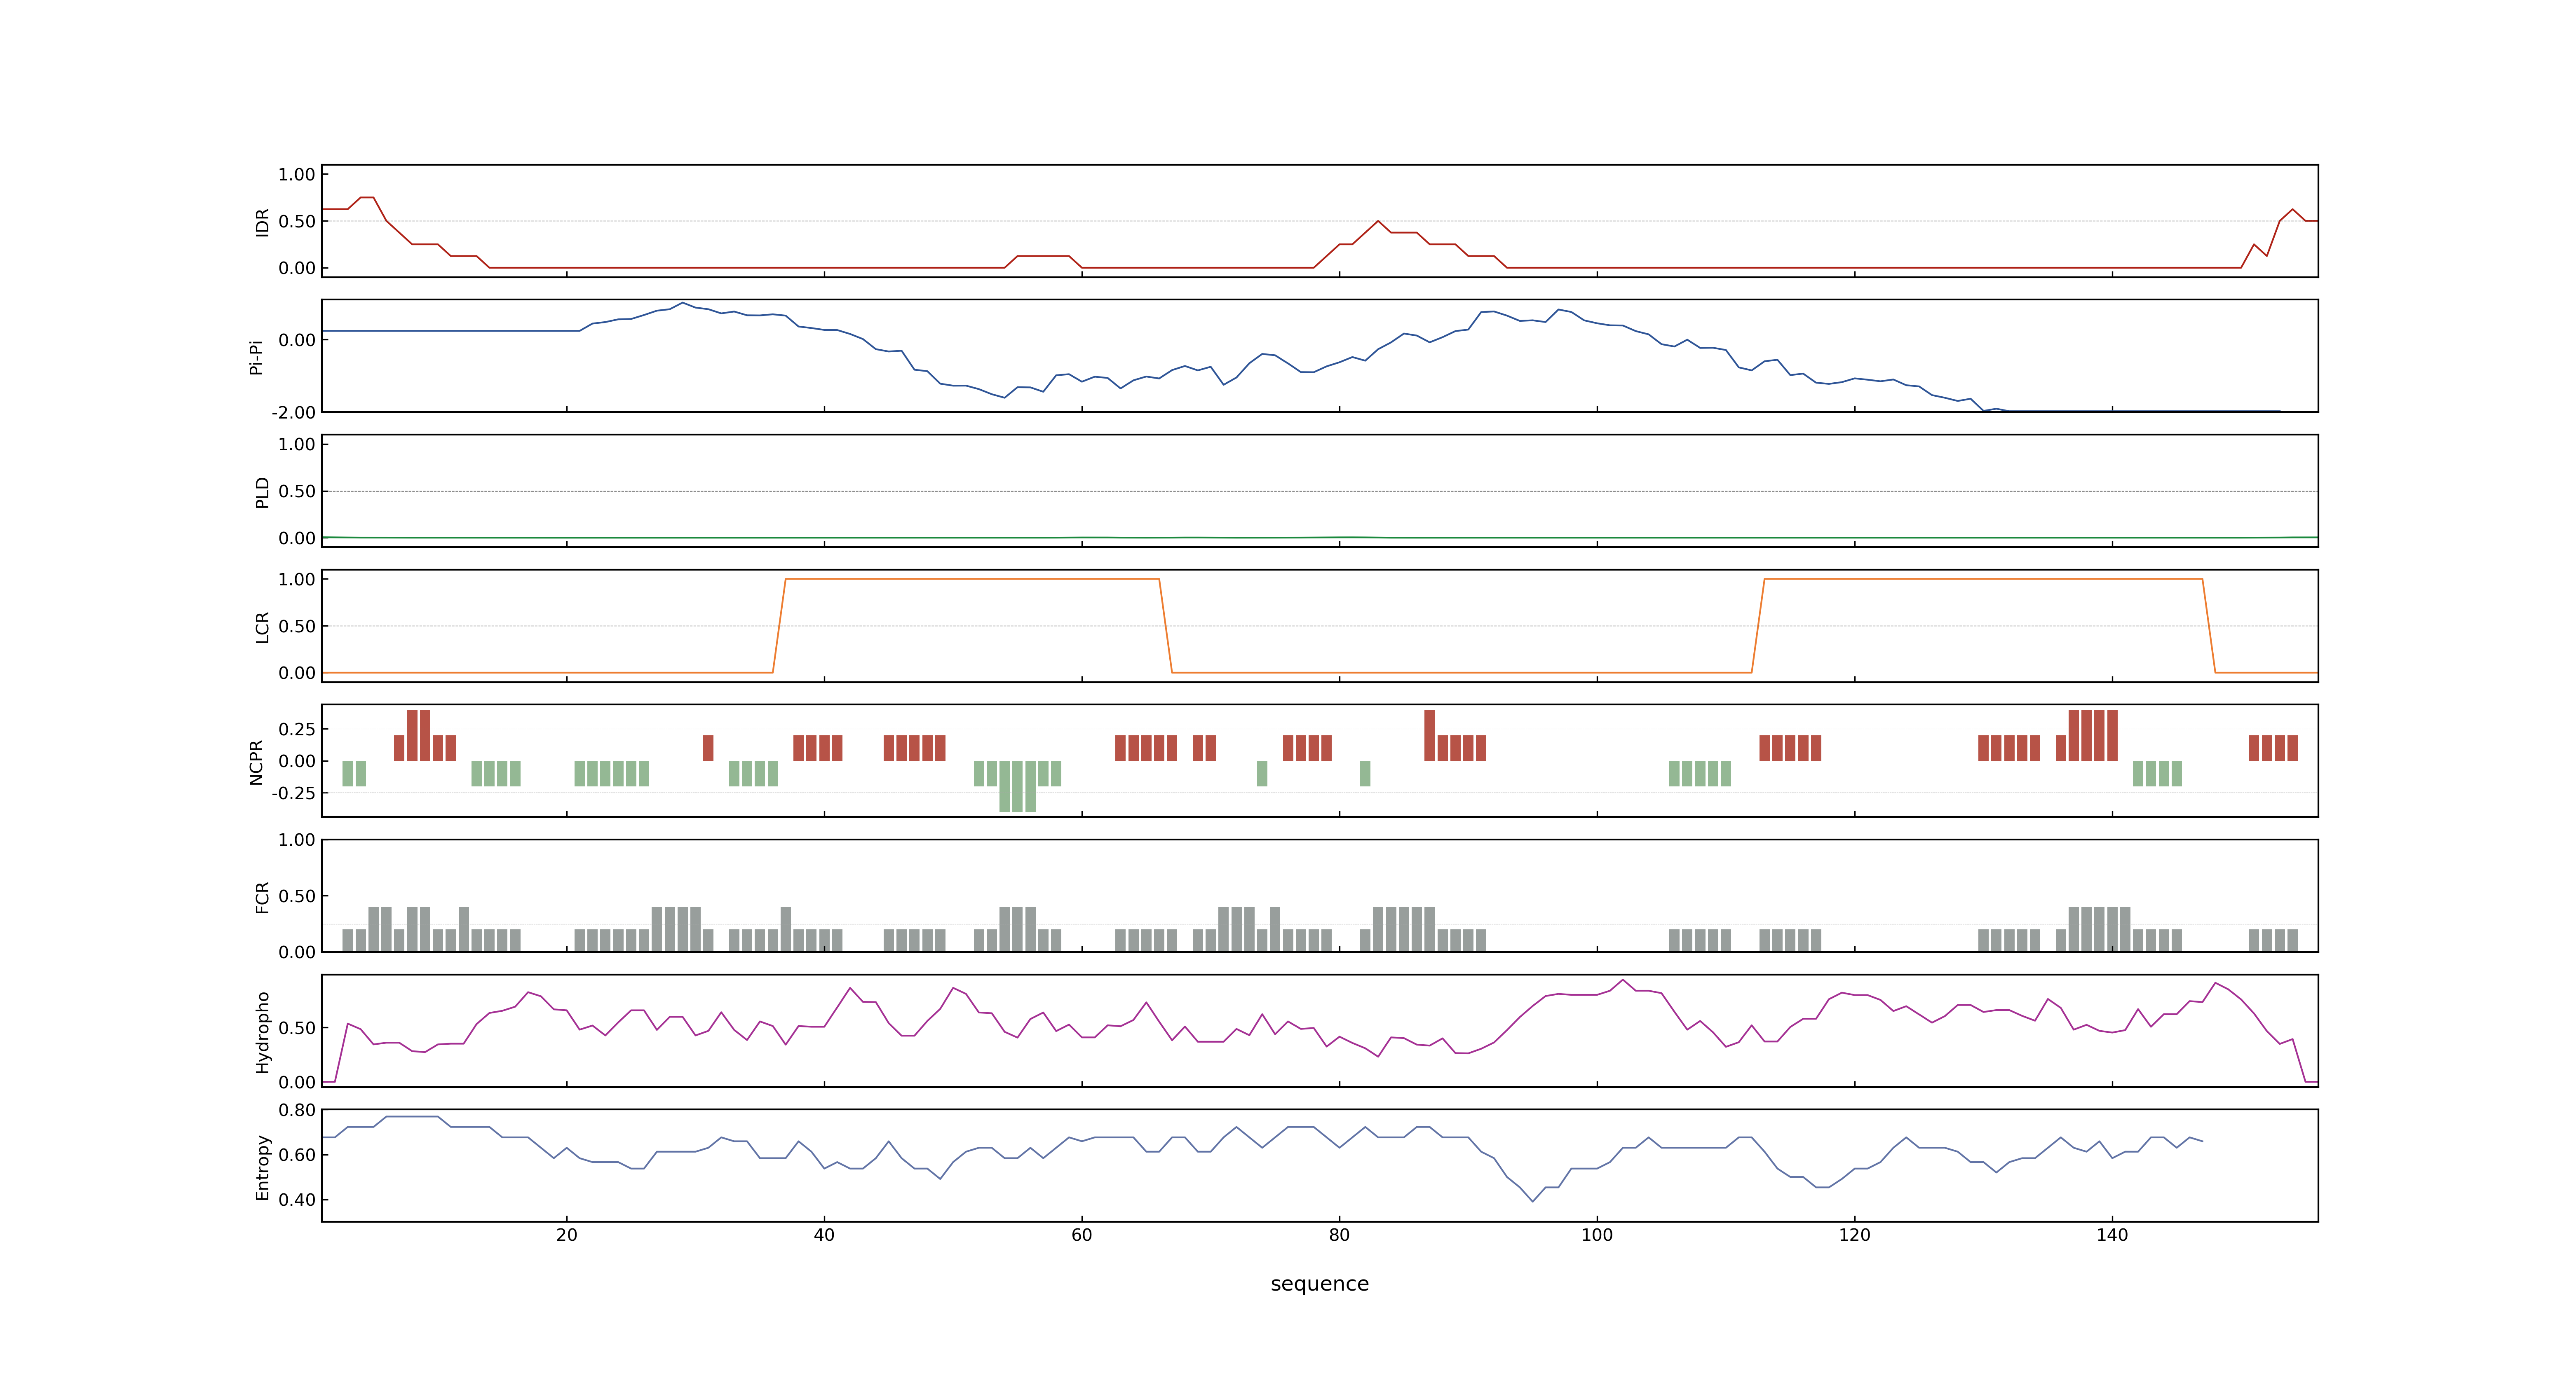The height and width of the screenshot is (1373, 2576).
Task: Click the Entropy axis label
Action: point(262,1166)
